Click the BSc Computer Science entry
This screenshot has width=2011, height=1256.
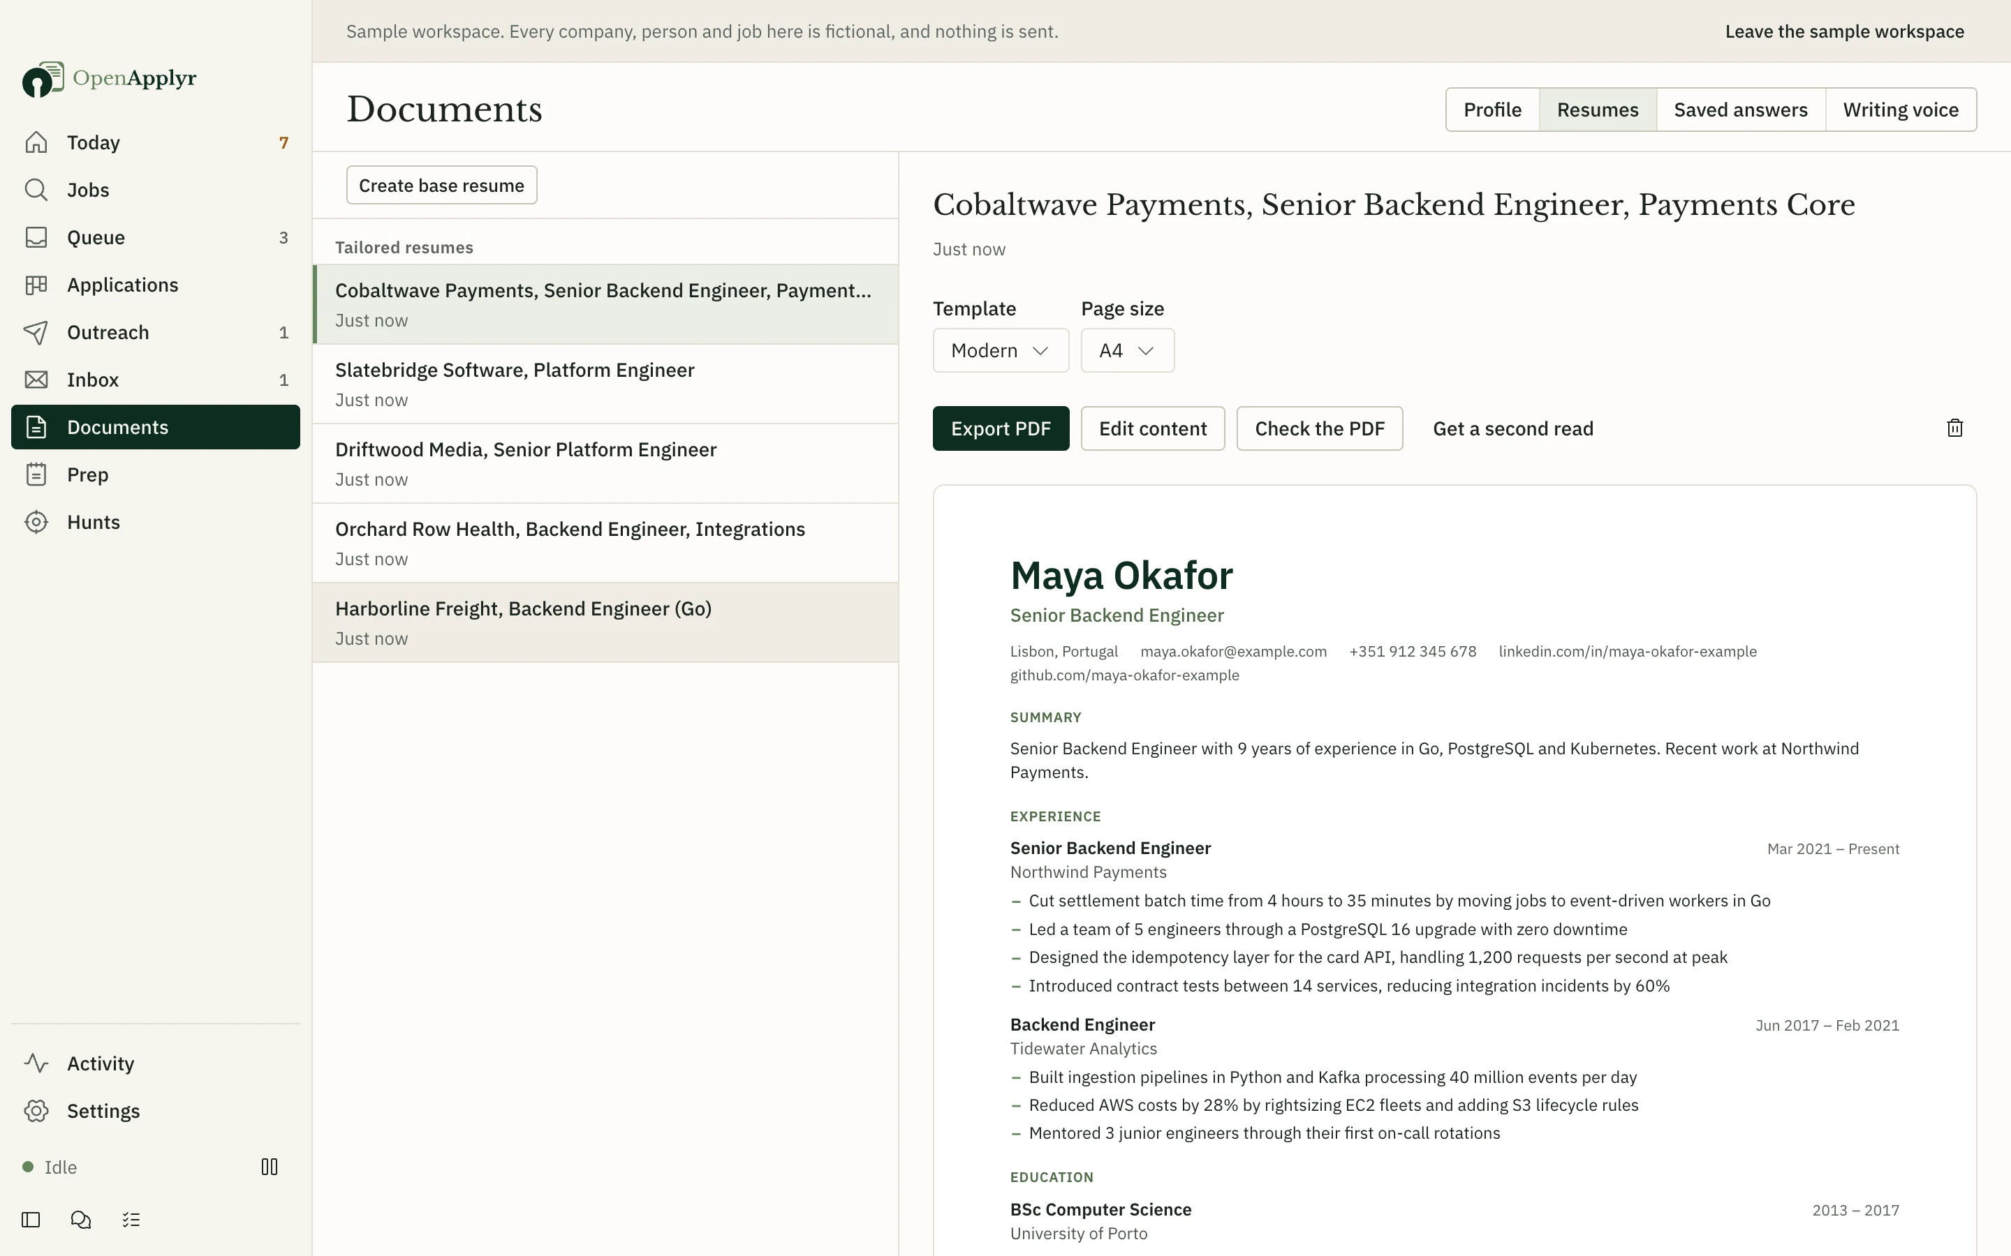(x=1100, y=1209)
